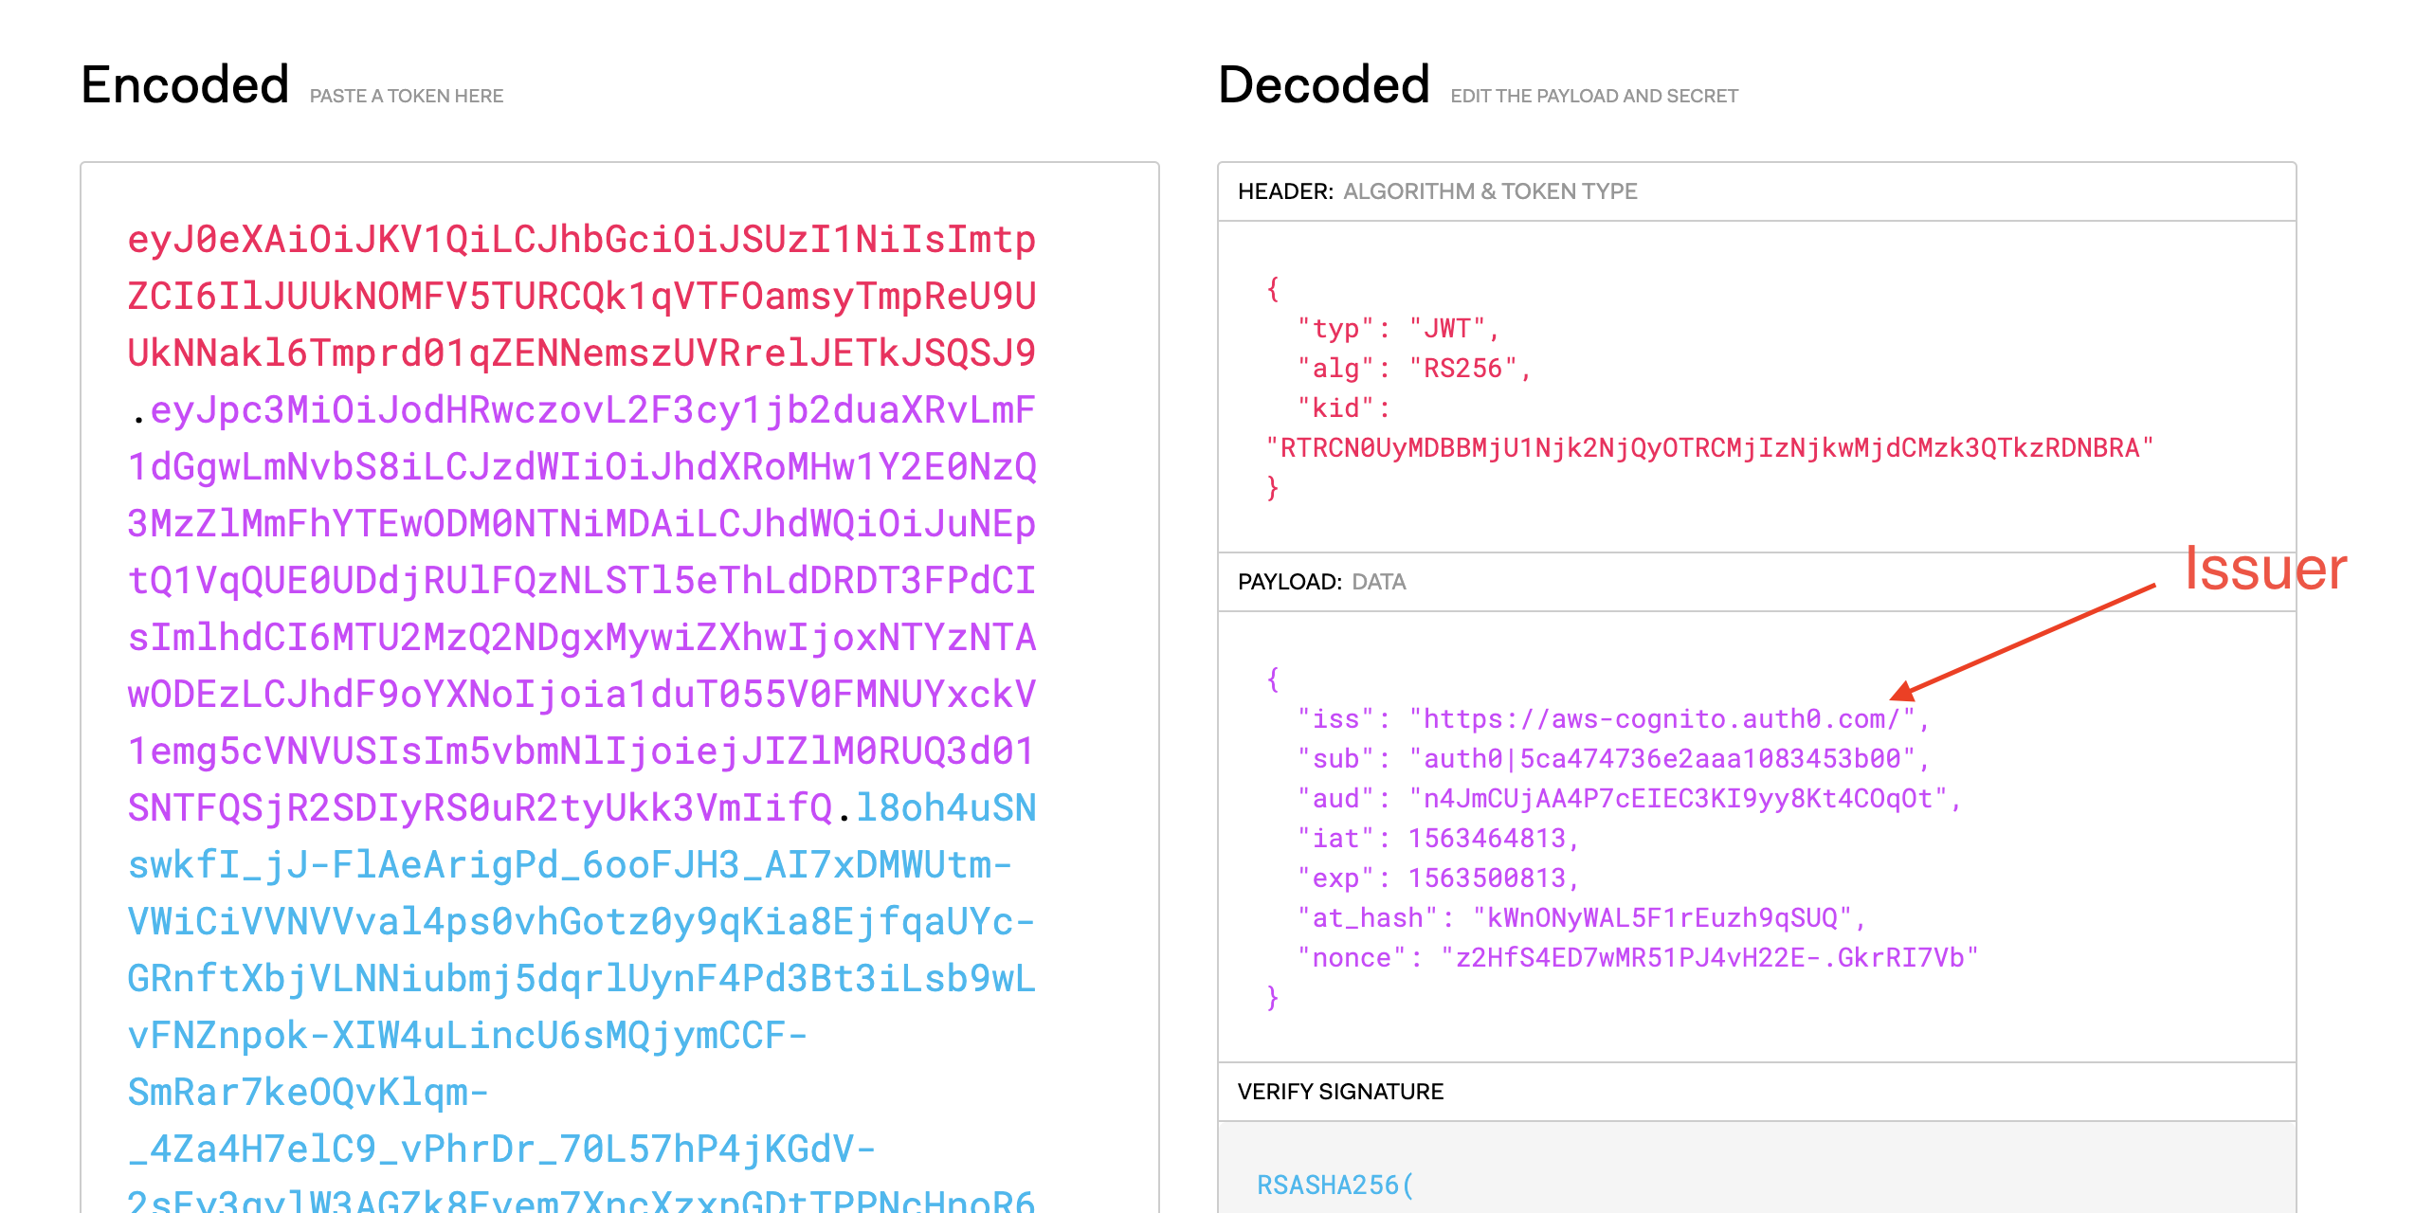Click the PAYLOAD DATA section title
This screenshot has height=1213, width=2415.
coord(1321,582)
